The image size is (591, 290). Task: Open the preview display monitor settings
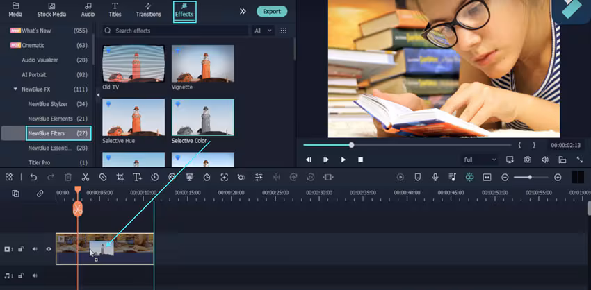(x=510, y=160)
